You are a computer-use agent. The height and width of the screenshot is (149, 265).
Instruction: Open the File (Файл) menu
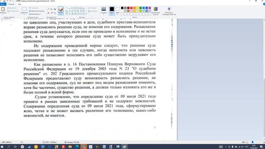3,4
